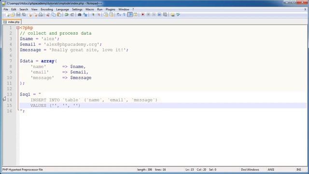Click Dos\Windows line ending in status bar

[x=250, y=170]
